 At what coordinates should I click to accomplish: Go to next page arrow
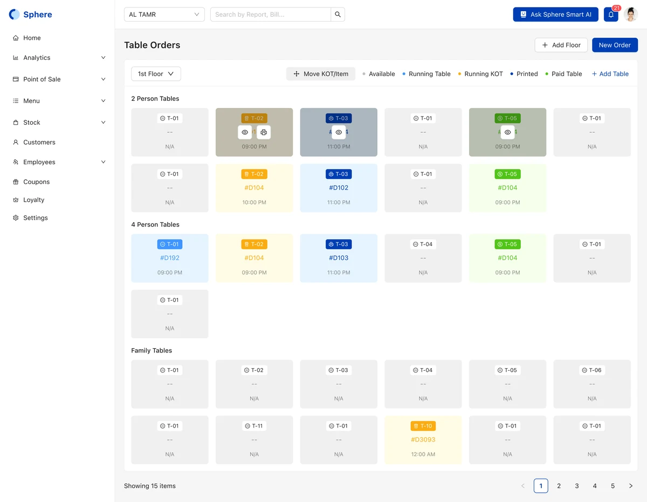(631, 486)
